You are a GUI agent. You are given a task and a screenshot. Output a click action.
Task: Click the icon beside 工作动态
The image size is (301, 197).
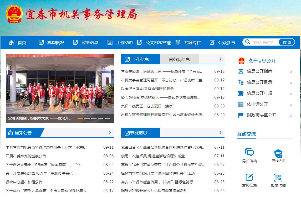coord(110,42)
